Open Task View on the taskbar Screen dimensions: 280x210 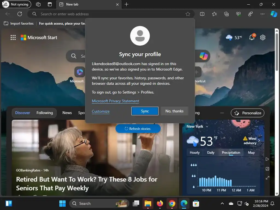pyautogui.click(x=136, y=203)
